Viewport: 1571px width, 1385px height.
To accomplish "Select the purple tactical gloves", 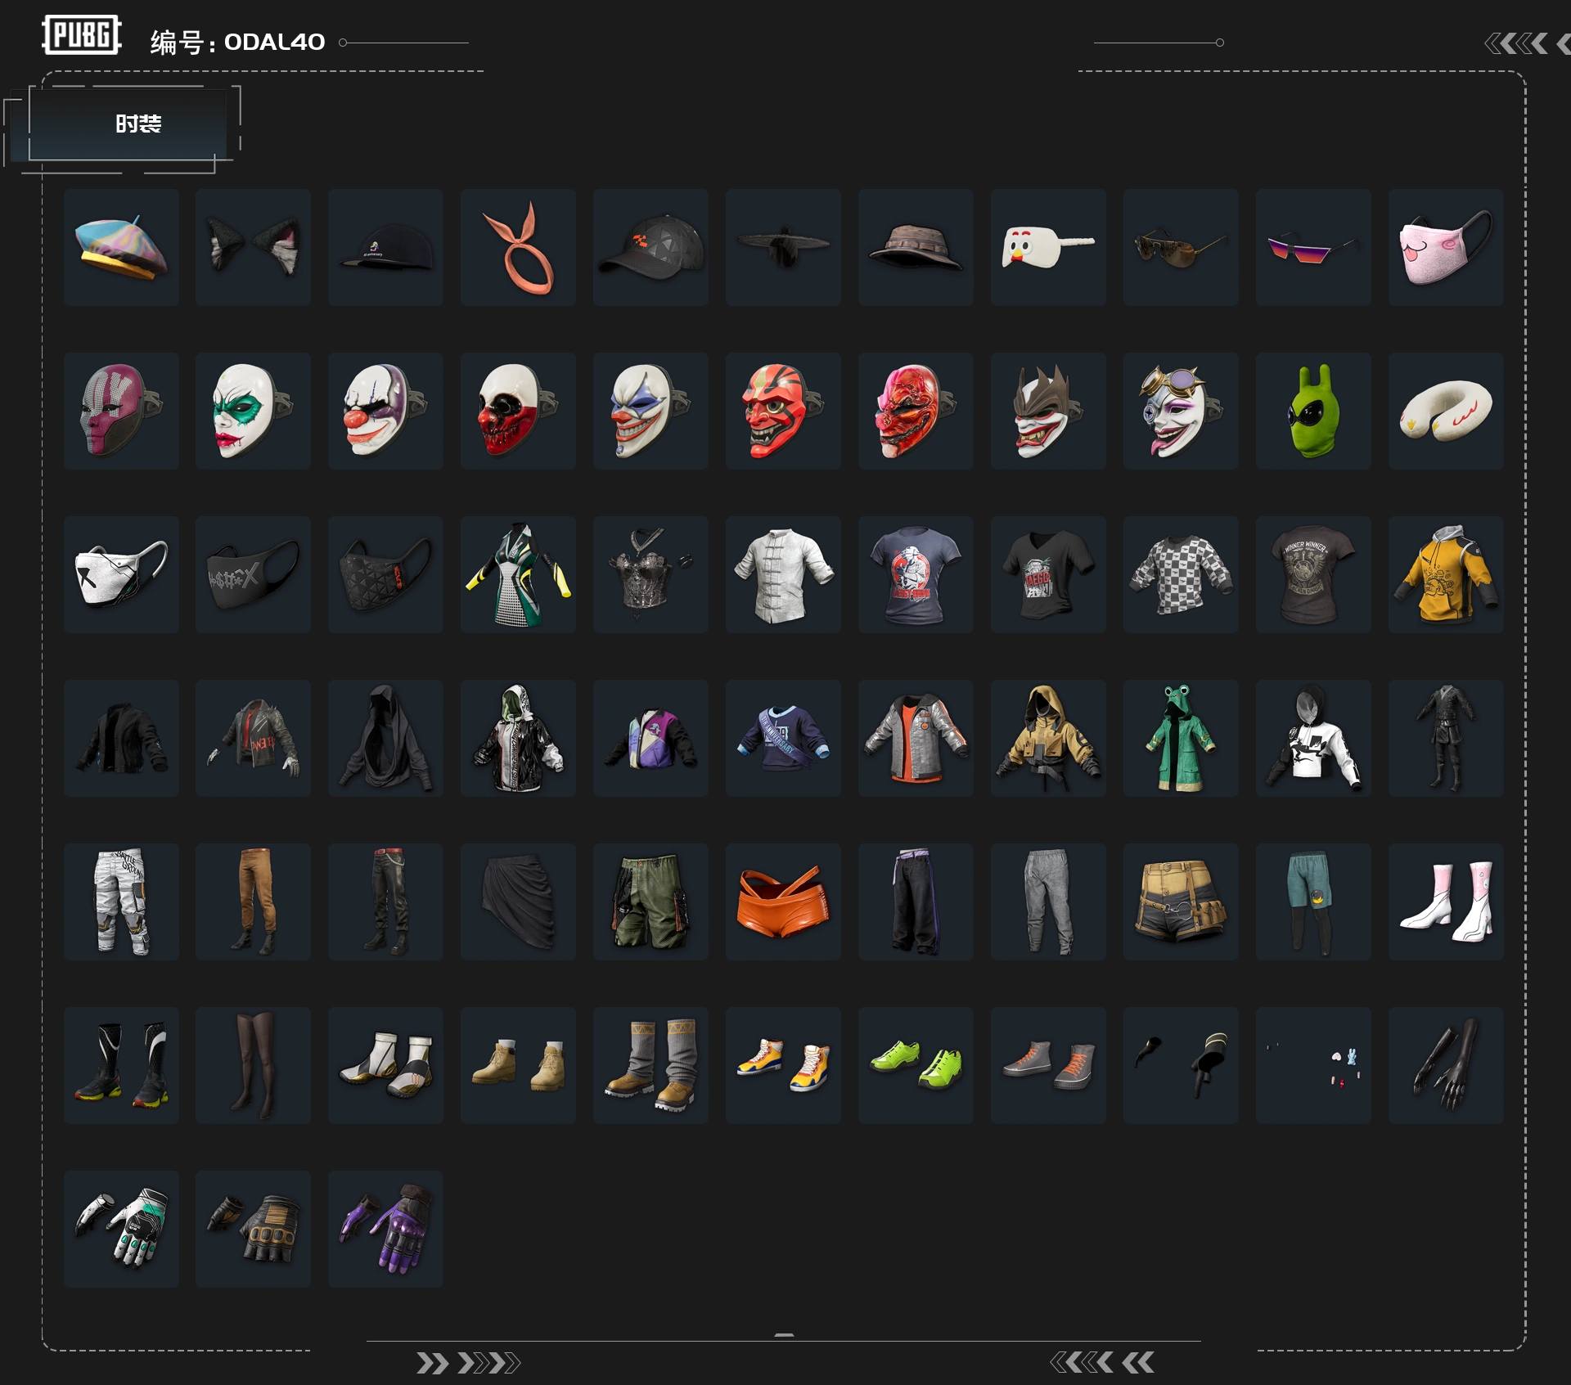I will [x=385, y=1229].
